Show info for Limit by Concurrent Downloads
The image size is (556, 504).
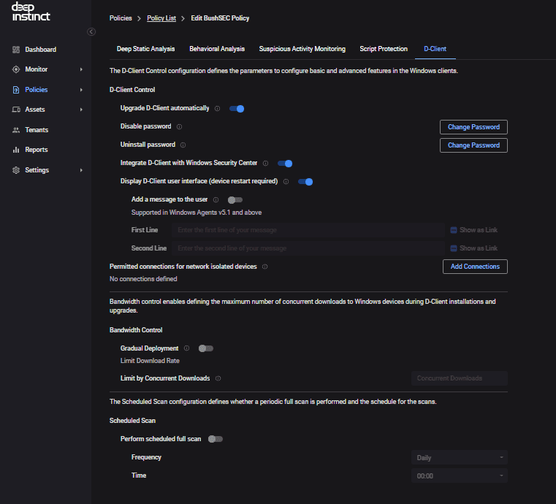(x=218, y=378)
